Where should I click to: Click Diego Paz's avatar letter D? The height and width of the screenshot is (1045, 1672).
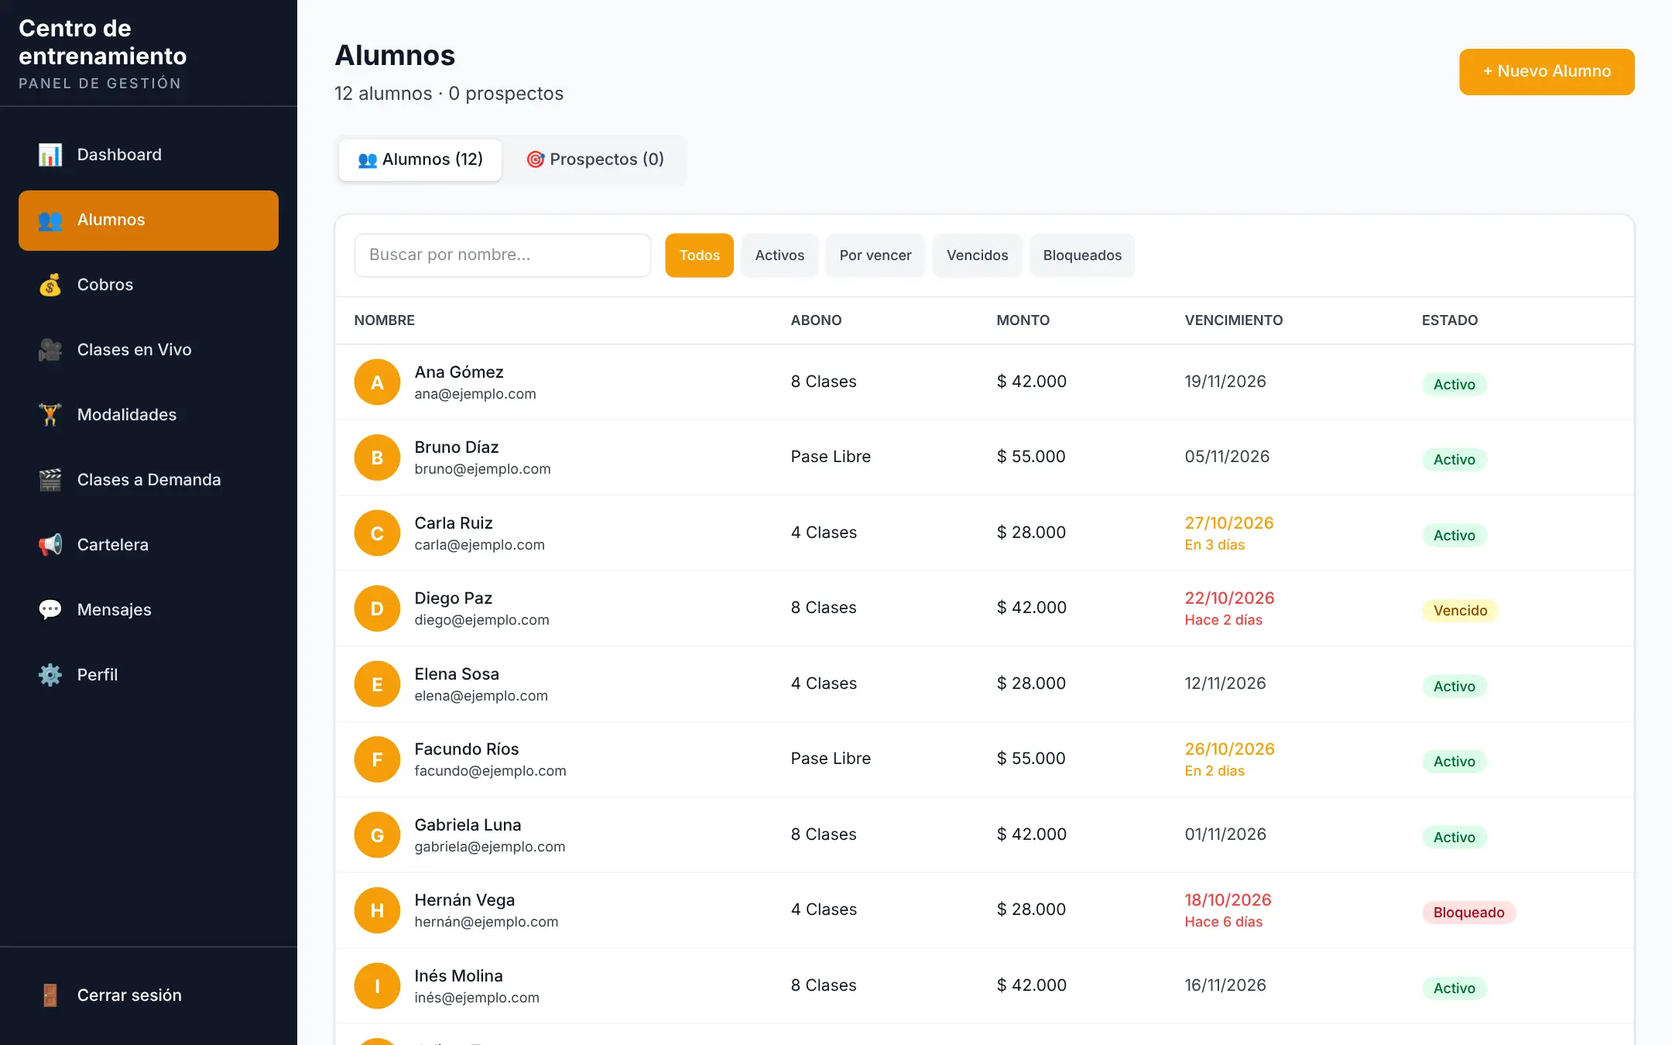point(377,608)
